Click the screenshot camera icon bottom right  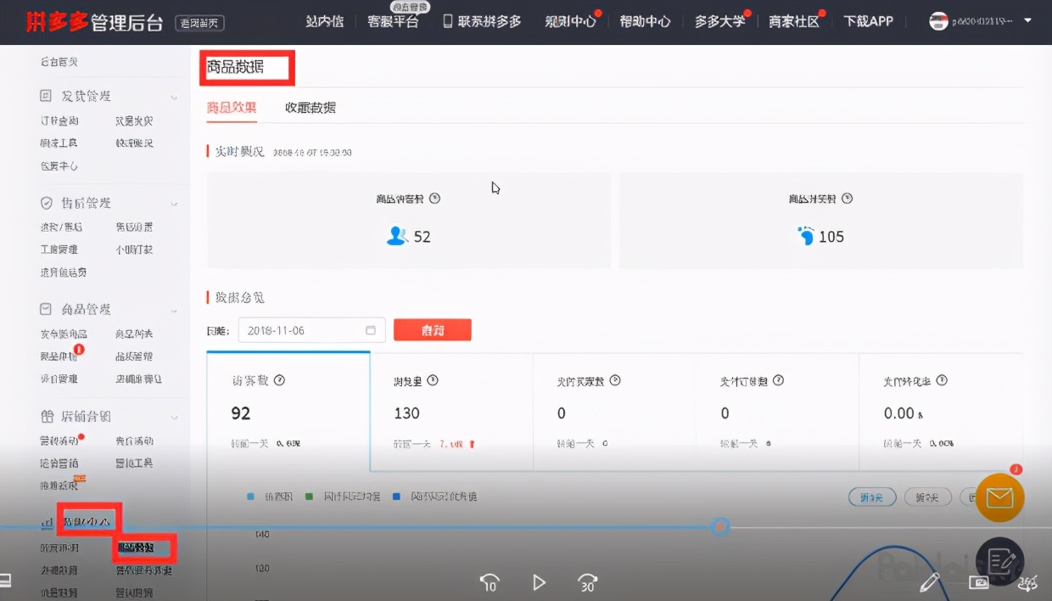(979, 582)
